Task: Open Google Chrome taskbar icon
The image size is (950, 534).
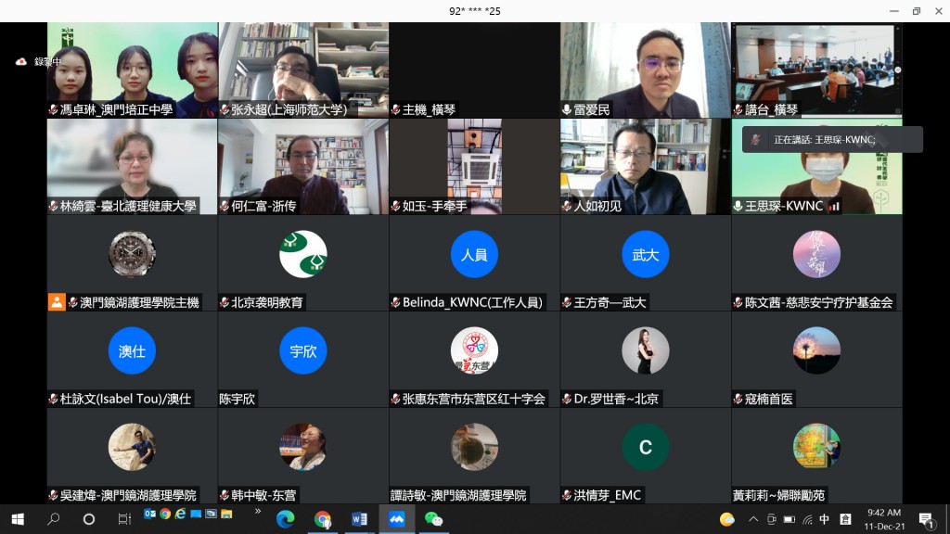Action: pos(322,519)
